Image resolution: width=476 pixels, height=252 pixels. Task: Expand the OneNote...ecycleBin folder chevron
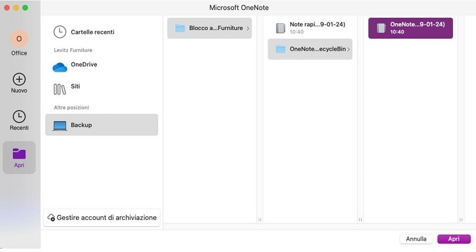(x=348, y=49)
